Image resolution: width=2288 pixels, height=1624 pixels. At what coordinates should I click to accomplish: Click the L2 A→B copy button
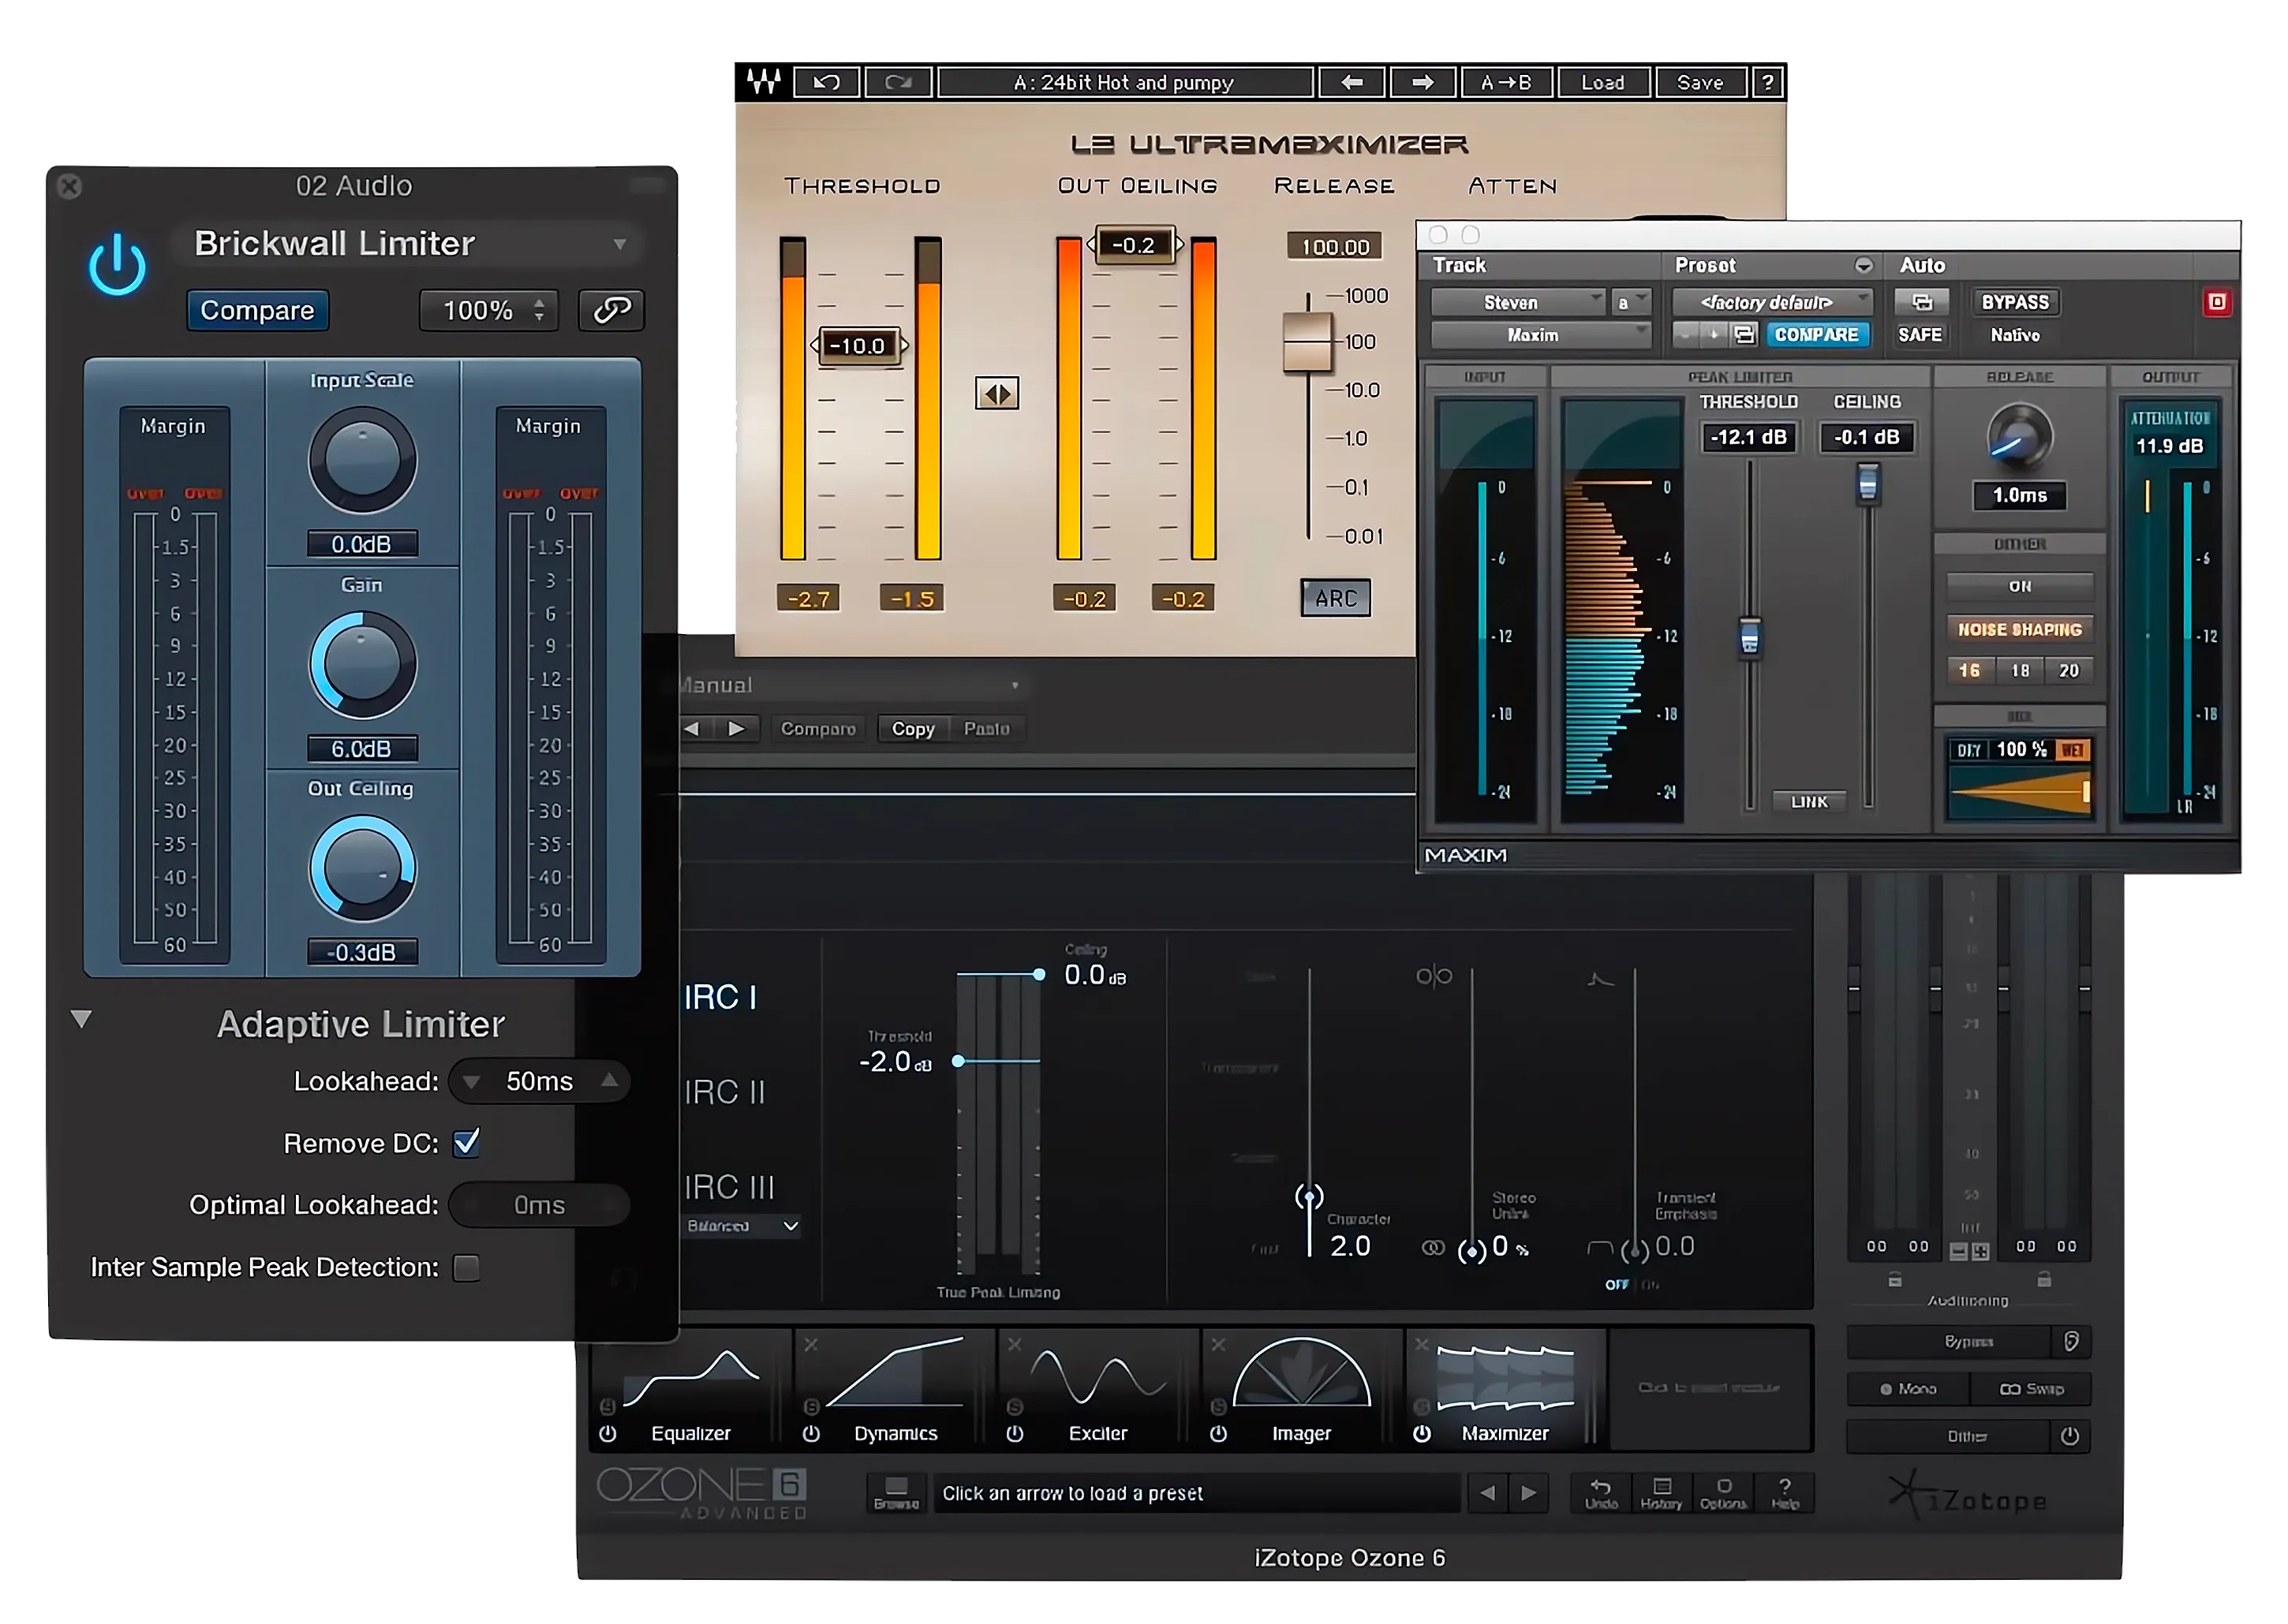click(1506, 82)
